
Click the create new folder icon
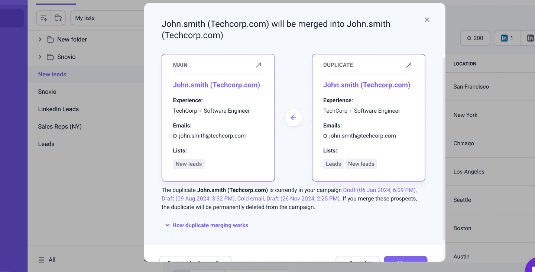tap(58, 18)
